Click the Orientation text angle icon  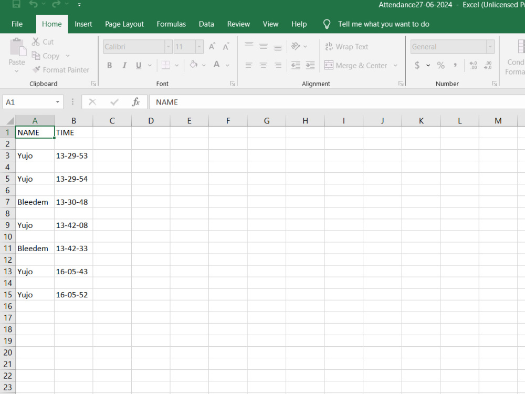click(x=296, y=46)
